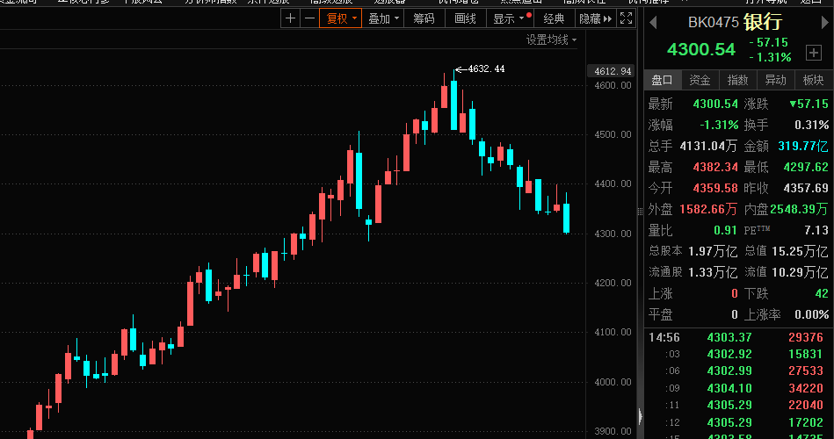Click 总手 4131.04万 value
Viewport: 834px width, 439px height.
(708, 146)
